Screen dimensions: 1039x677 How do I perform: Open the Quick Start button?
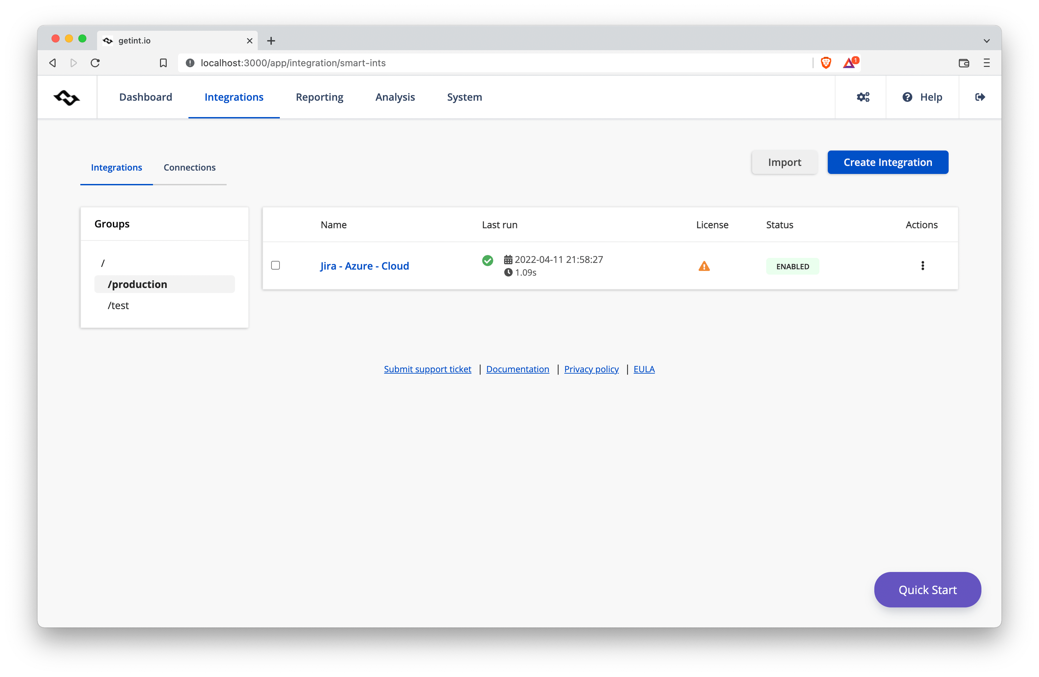[927, 589]
